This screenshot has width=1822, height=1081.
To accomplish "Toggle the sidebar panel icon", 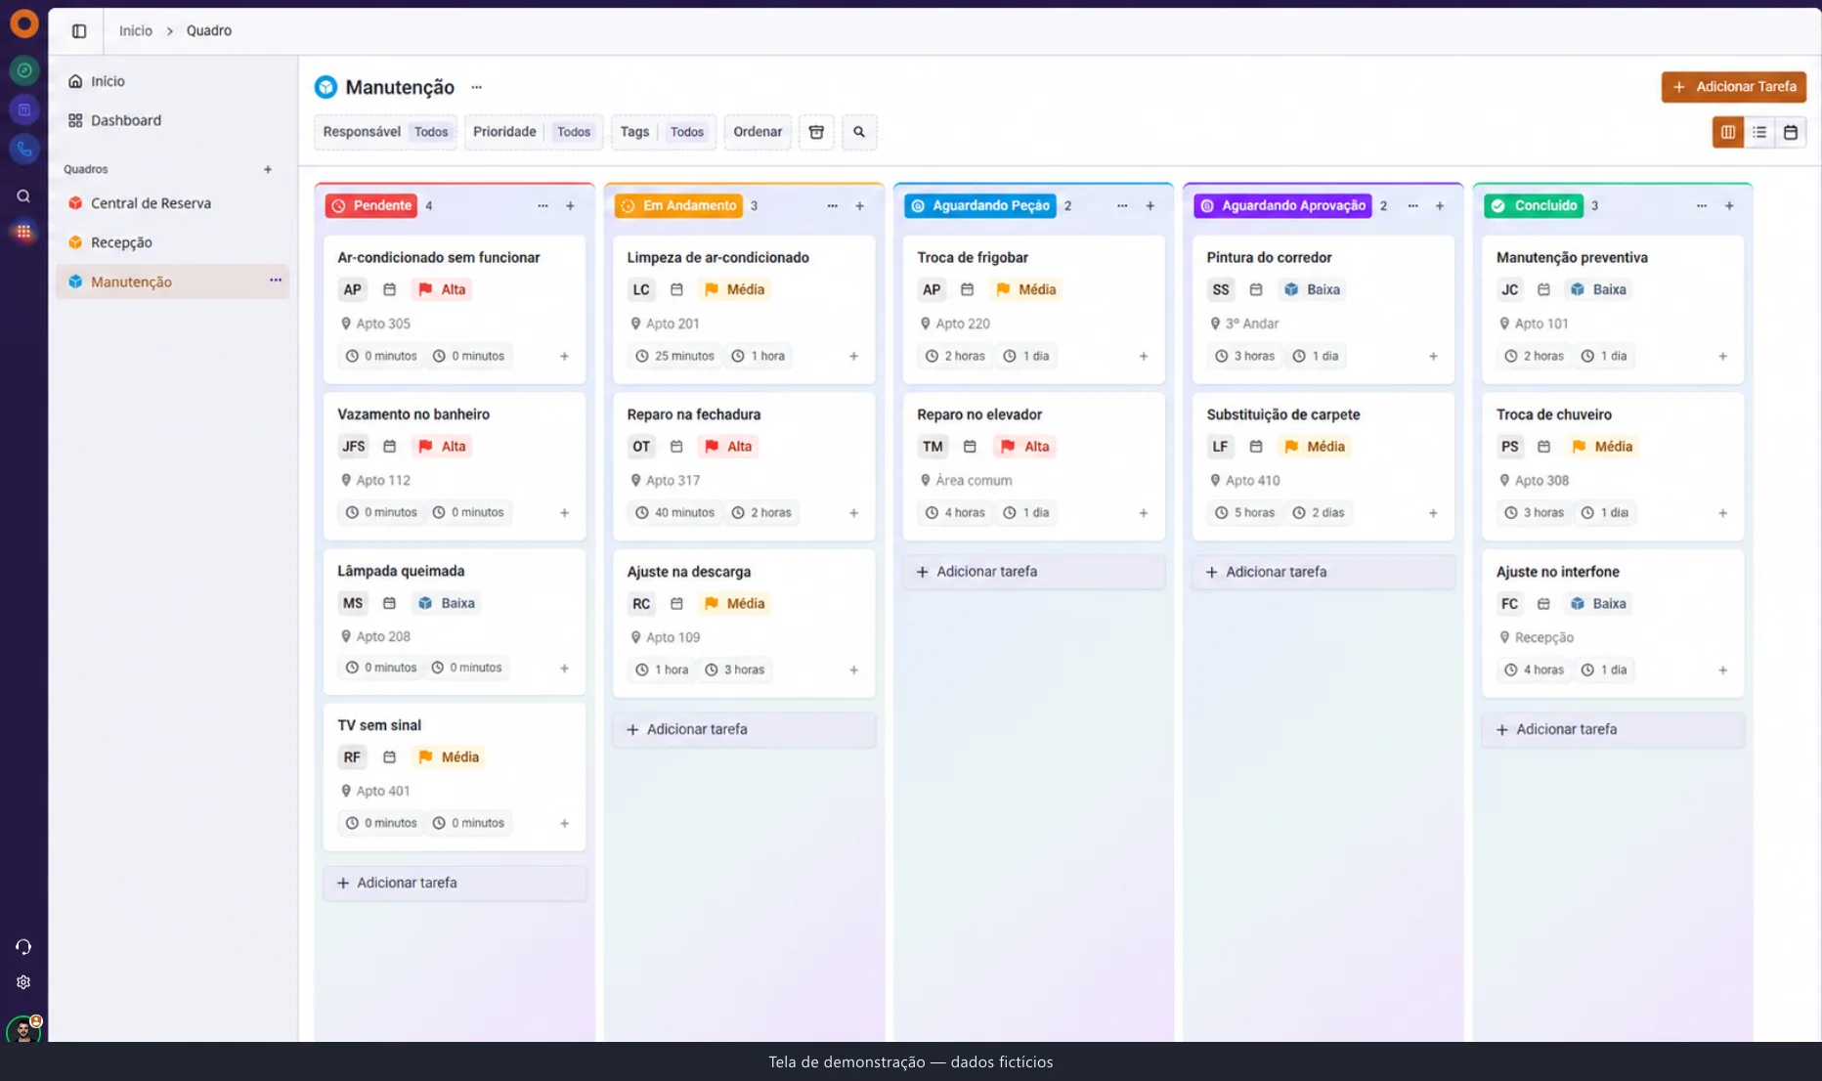I will pos(79,31).
